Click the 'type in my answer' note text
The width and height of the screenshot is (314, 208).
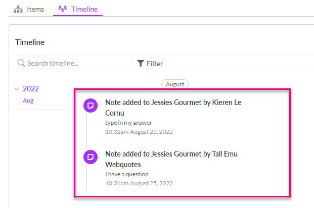click(128, 123)
